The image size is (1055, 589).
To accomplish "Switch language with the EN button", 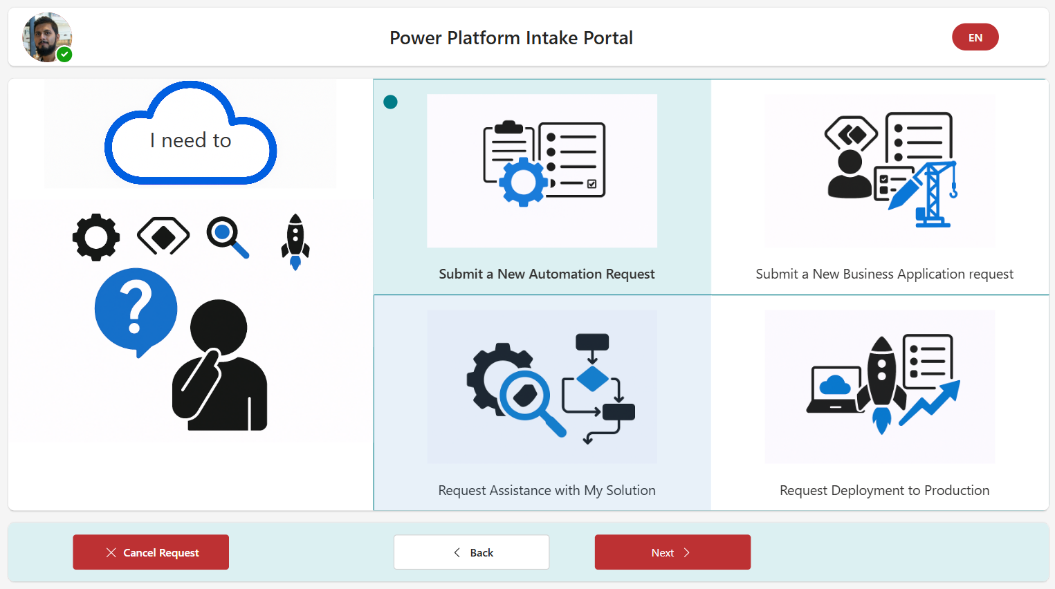I will 975,37.
